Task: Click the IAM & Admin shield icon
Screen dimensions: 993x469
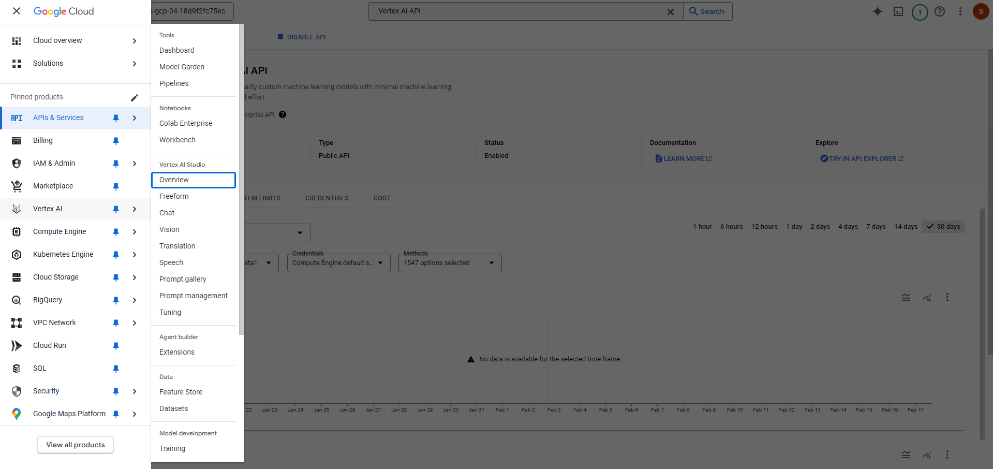Action: point(17,164)
